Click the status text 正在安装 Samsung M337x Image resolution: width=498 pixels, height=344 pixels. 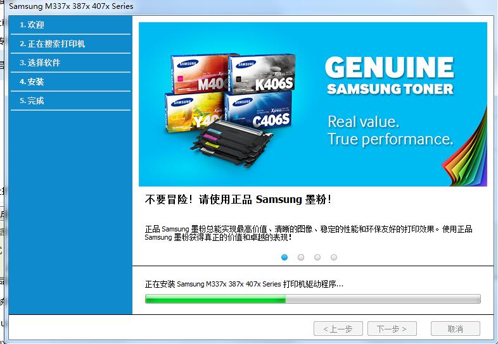244,284
